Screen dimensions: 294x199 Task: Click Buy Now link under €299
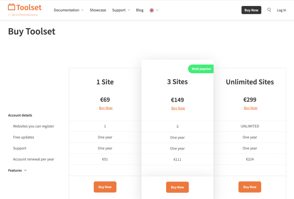pos(250,108)
